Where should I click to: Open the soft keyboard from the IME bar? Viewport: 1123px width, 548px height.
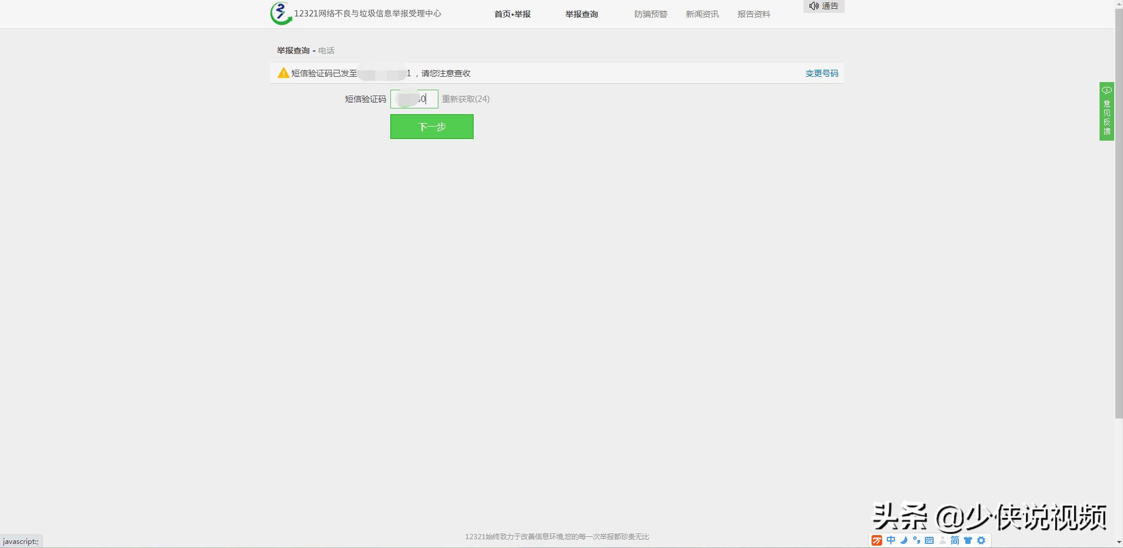[930, 540]
